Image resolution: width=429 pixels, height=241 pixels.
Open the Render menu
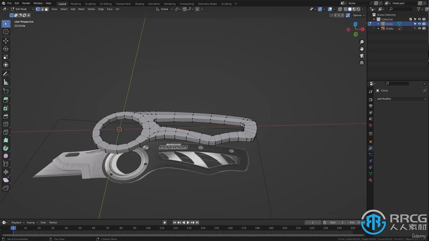coord(26,3)
